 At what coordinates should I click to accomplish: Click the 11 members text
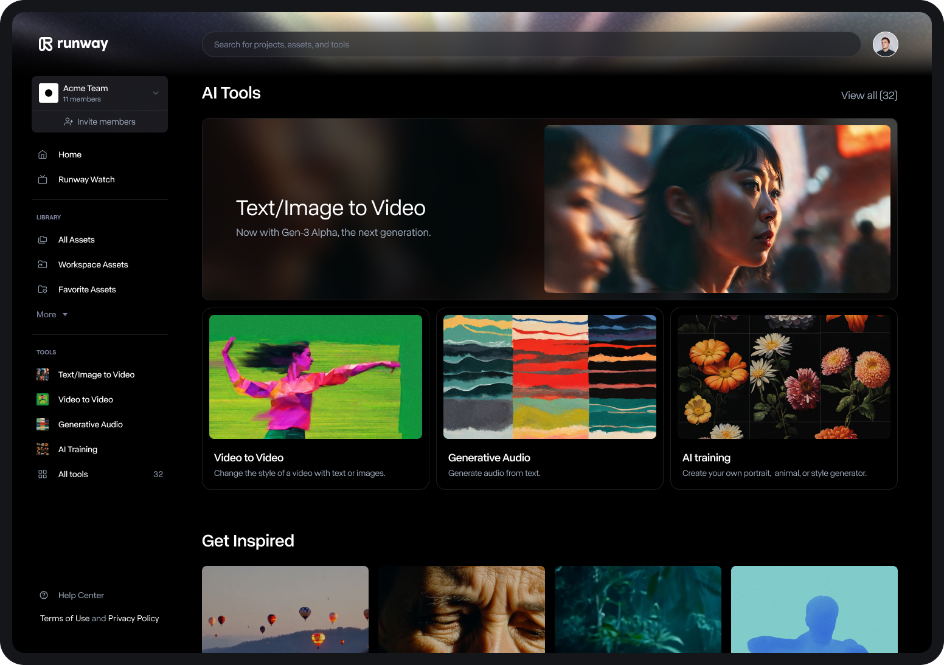click(82, 99)
